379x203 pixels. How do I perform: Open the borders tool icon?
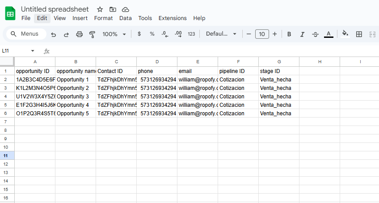click(x=359, y=34)
